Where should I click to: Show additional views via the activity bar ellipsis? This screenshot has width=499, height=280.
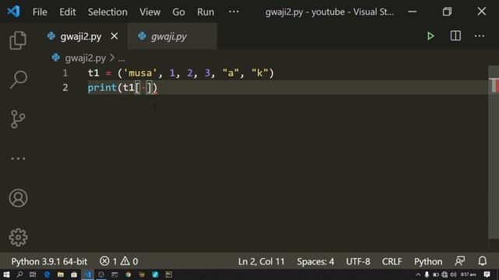(x=18, y=159)
